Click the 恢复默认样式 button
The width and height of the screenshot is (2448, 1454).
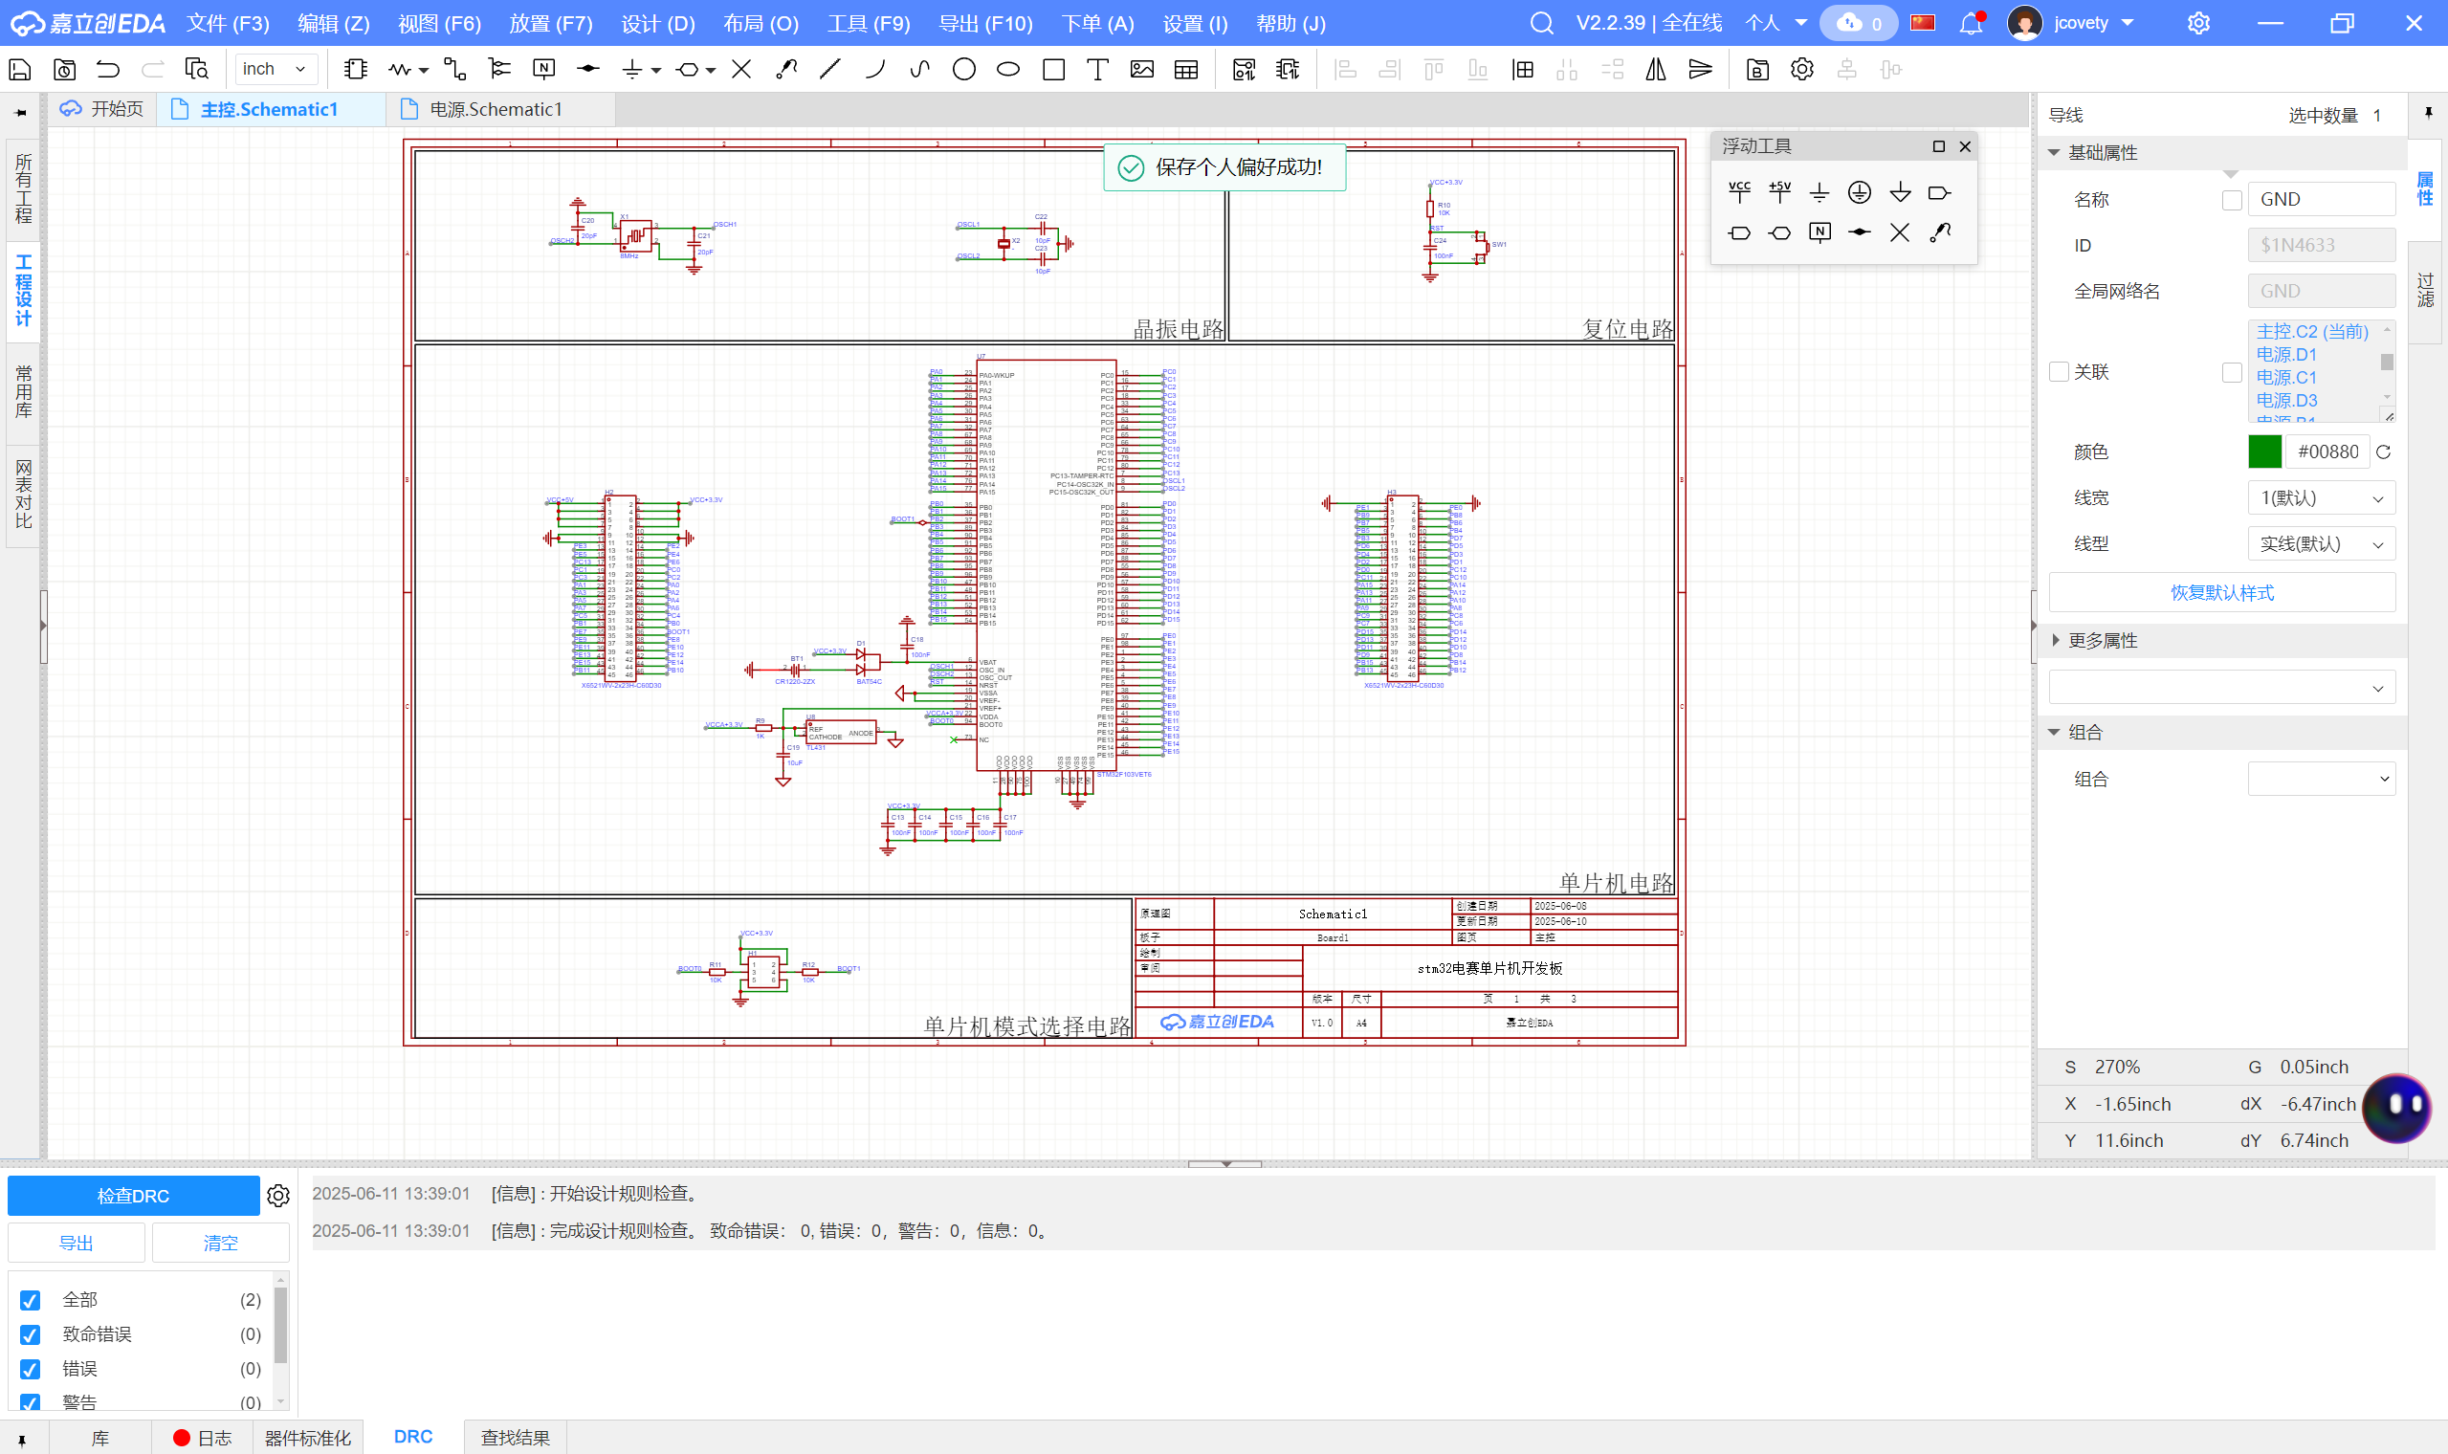(x=2220, y=593)
